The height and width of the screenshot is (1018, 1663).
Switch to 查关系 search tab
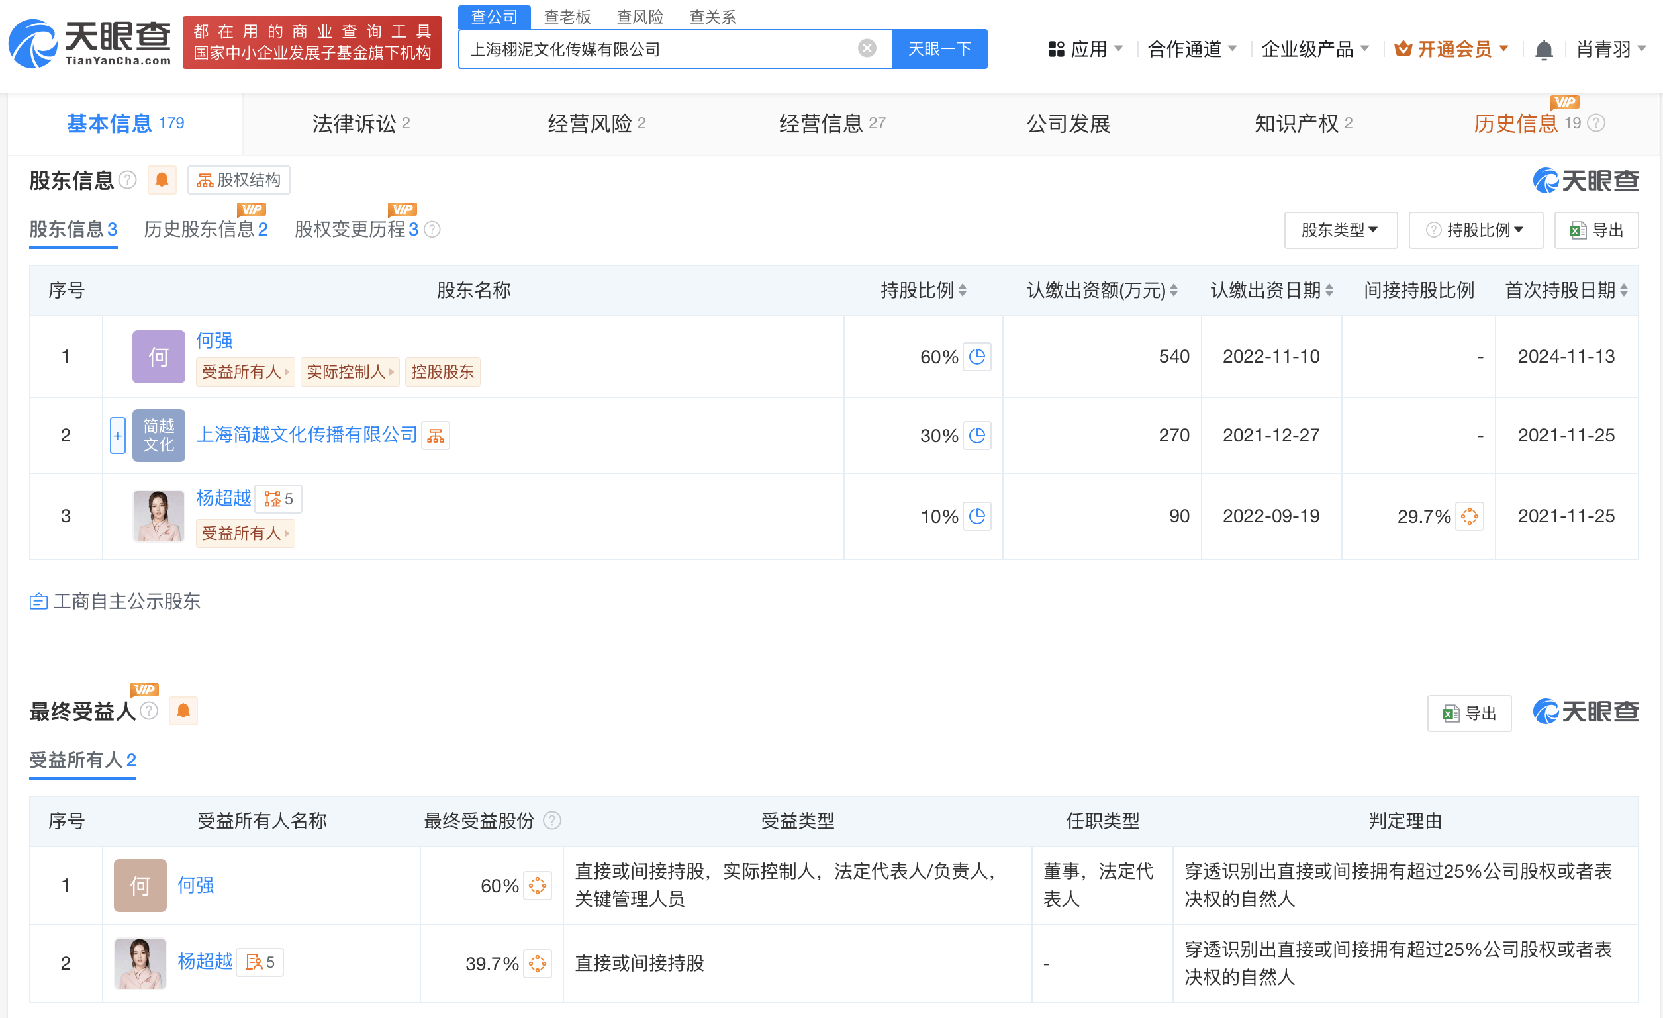[712, 17]
